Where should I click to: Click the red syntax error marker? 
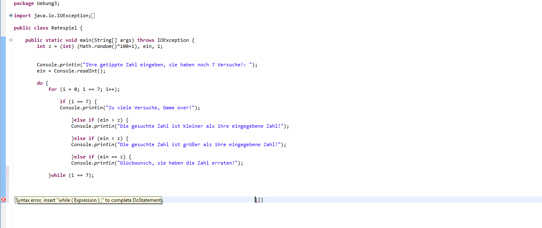[x=3, y=200]
